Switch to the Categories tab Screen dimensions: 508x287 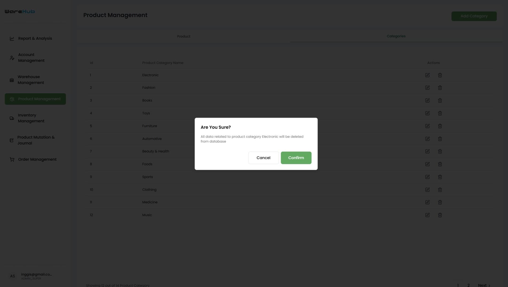396,36
